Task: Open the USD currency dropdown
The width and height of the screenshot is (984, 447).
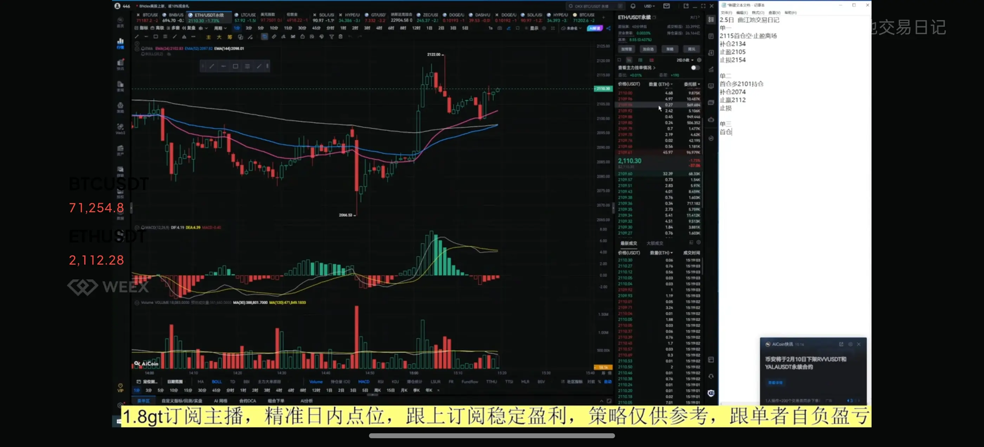Action: (649, 6)
